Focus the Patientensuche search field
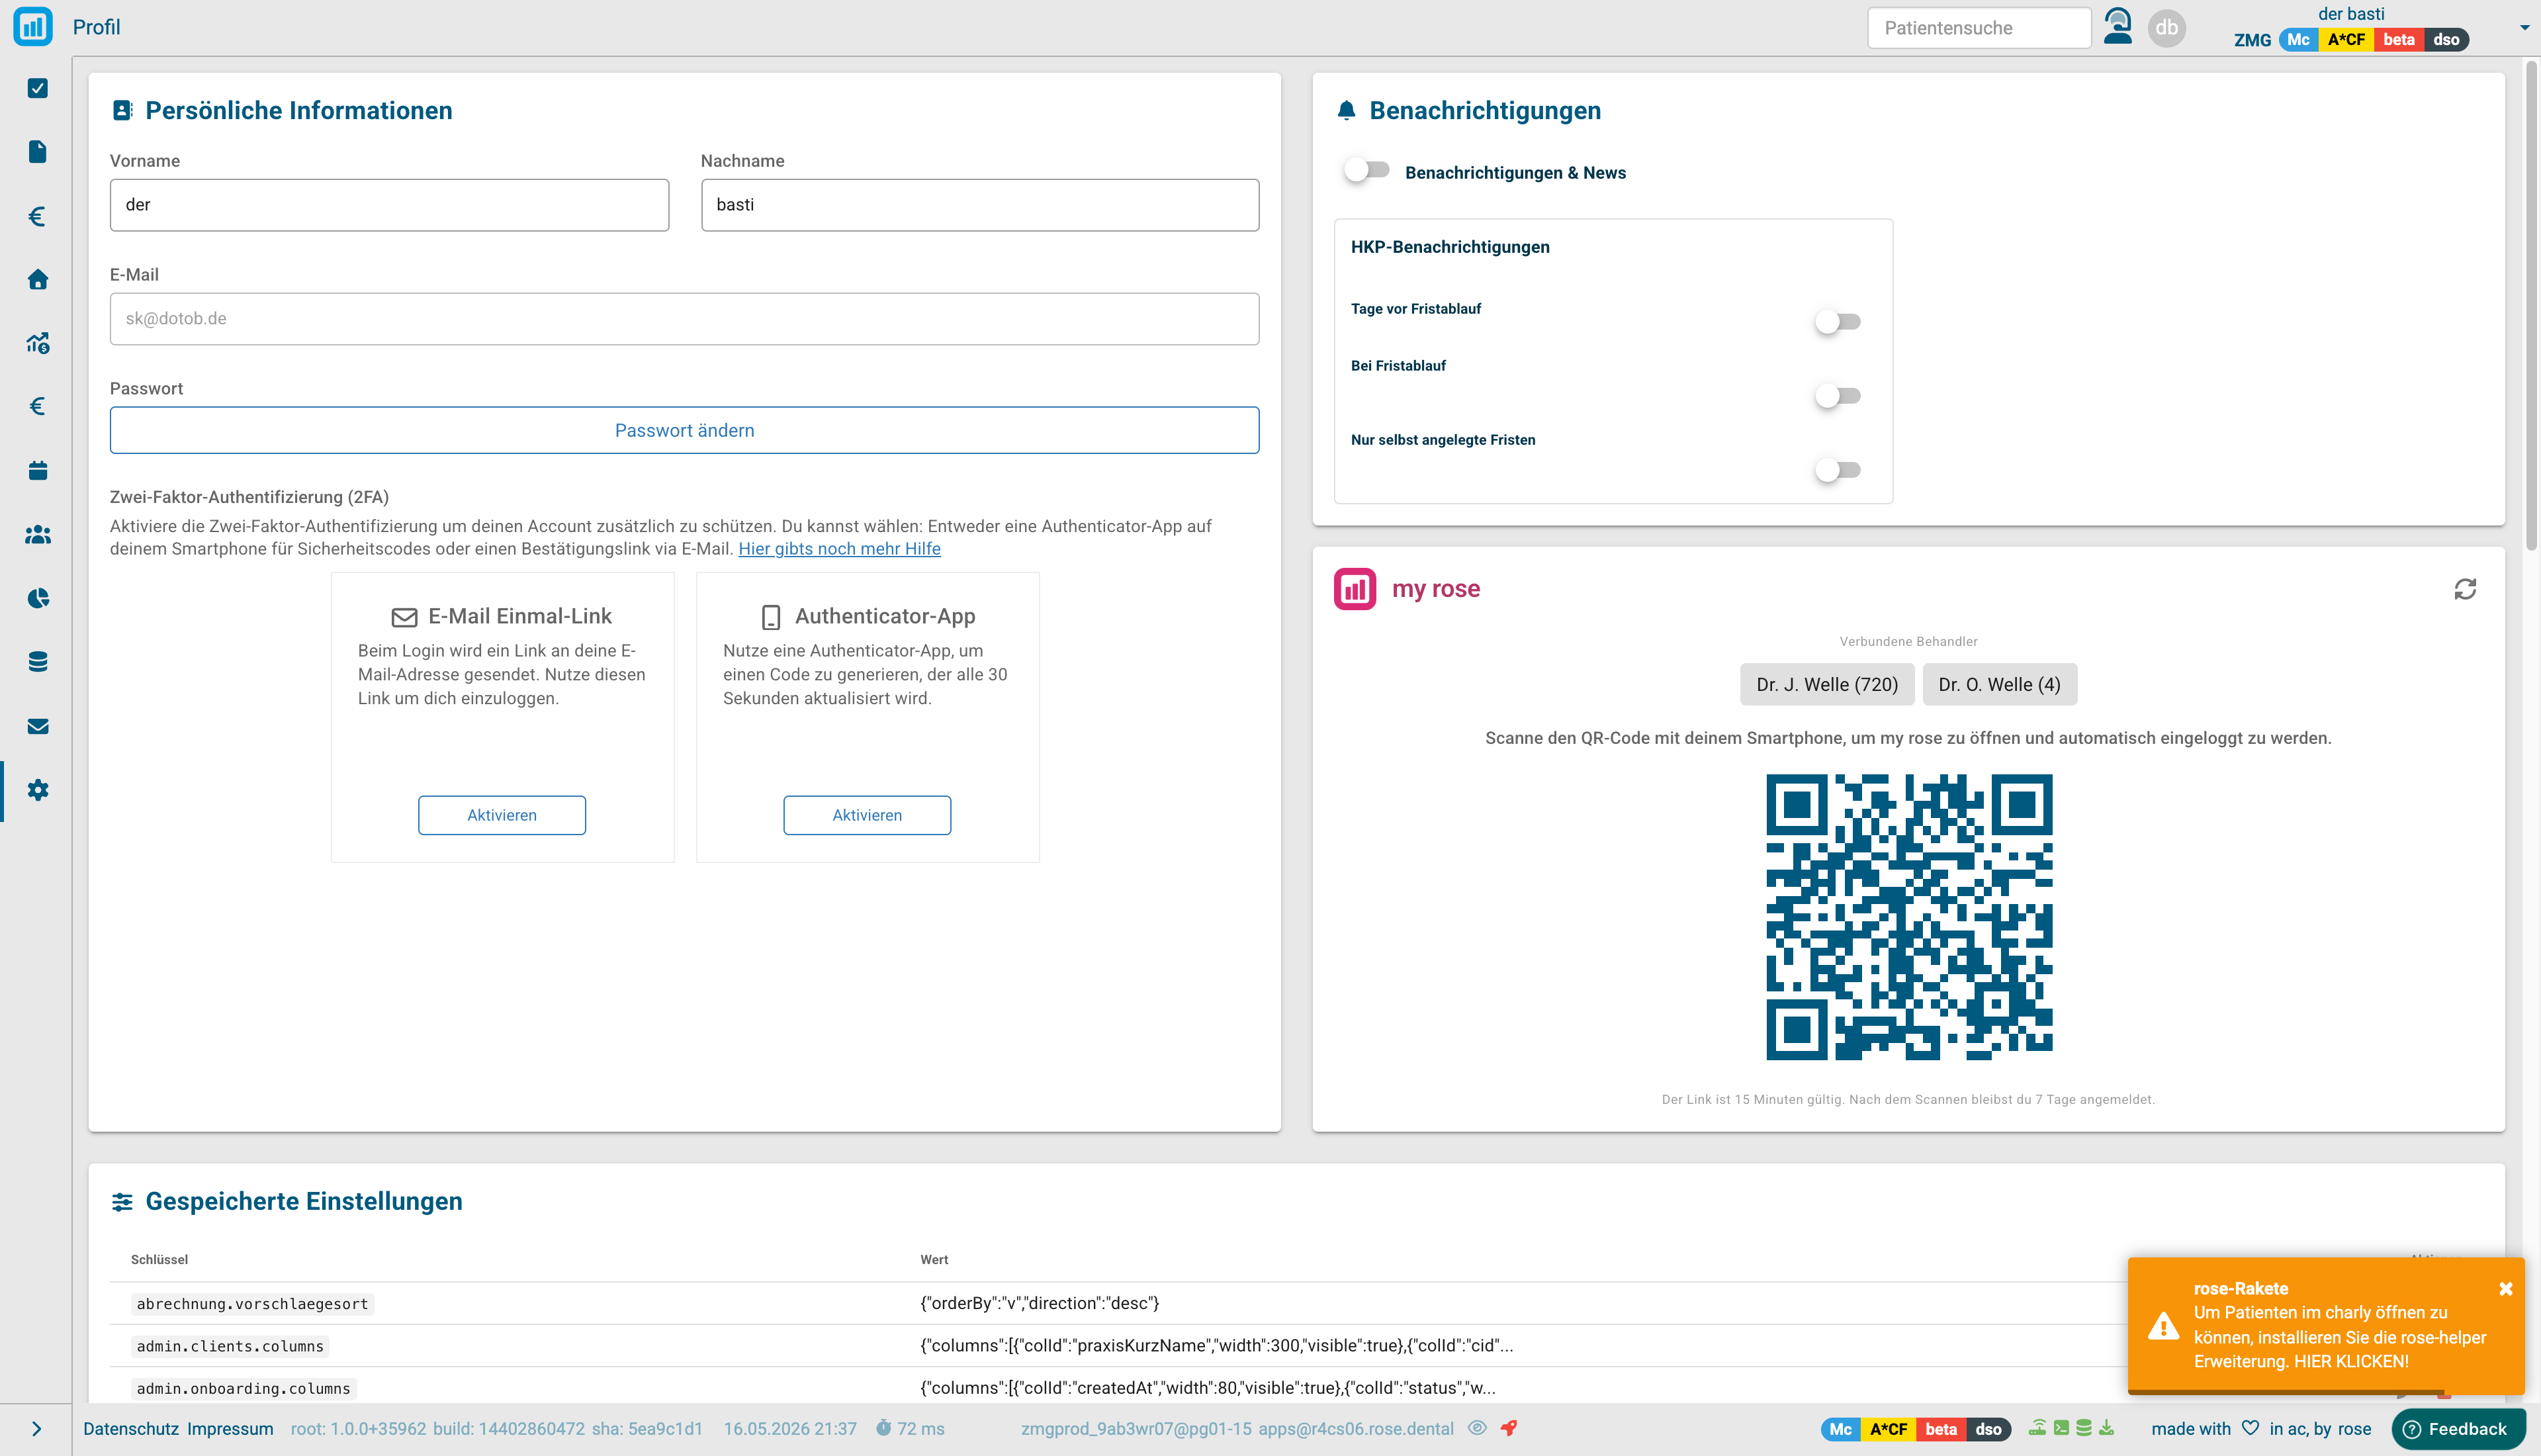The image size is (2541, 1456). (1979, 28)
